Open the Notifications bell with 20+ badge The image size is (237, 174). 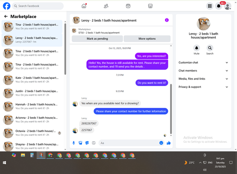(x=219, y=6)
